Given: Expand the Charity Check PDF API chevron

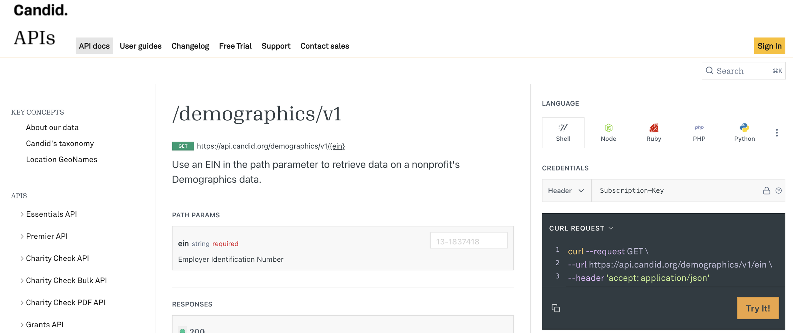Looking at the screenshot, I should (x=22, y=303).
